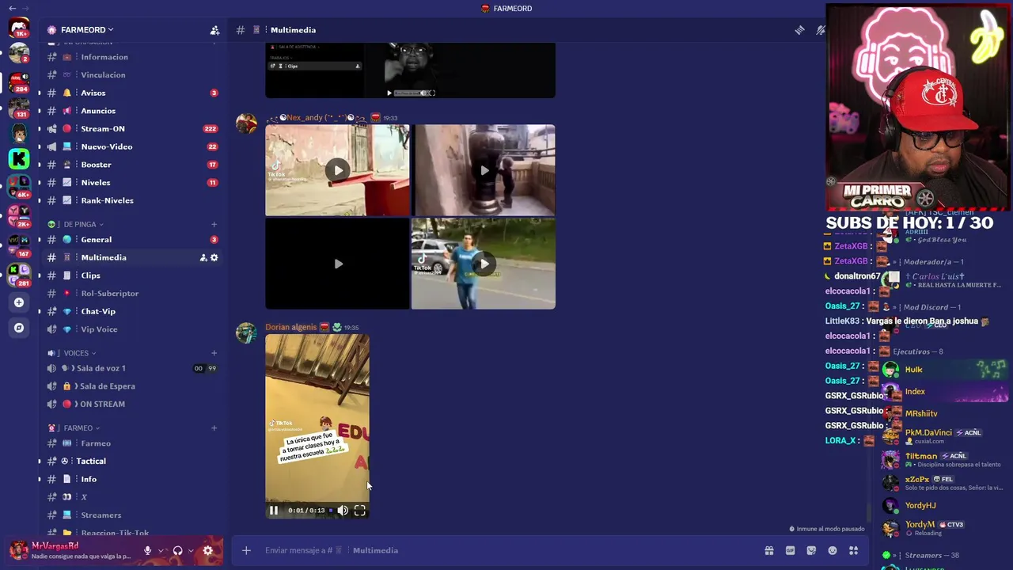Open the GIF picker
The height and width of the screenshot is (570, 1013).
tap(790, 550)
